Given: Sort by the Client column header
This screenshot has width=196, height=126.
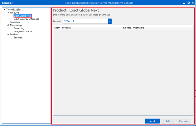Looking at the screenshot, I should (x=57, y=28).
